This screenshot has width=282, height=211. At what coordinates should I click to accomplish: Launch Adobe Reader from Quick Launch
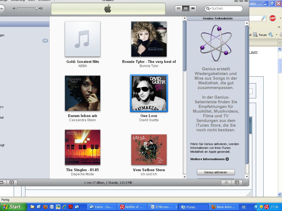[71, 207]
